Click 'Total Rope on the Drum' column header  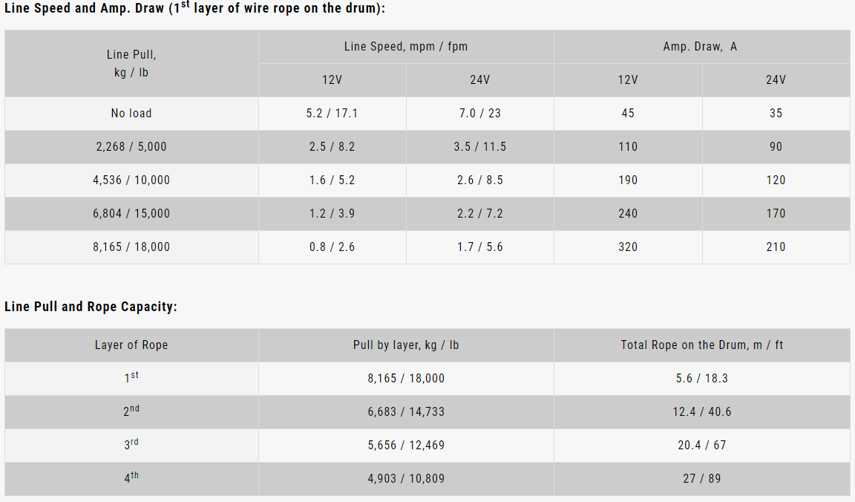(x=701, y=345)
